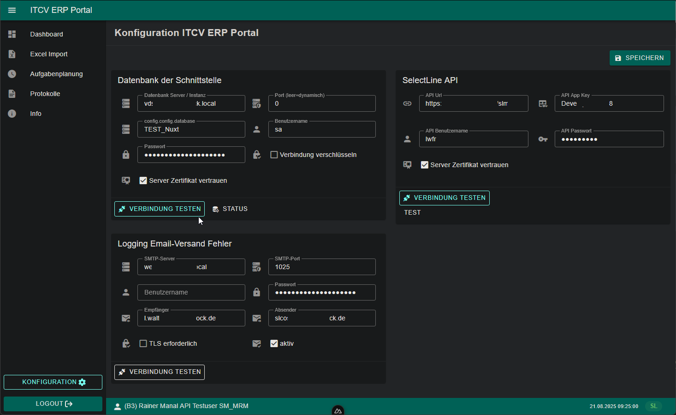Click the Dashboard grid icon
Viewport: 676px width, 415px height.
pos(12,34)
